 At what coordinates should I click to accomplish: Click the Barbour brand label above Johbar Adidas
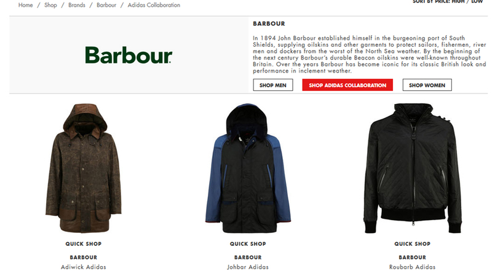[x=248, y=258]
